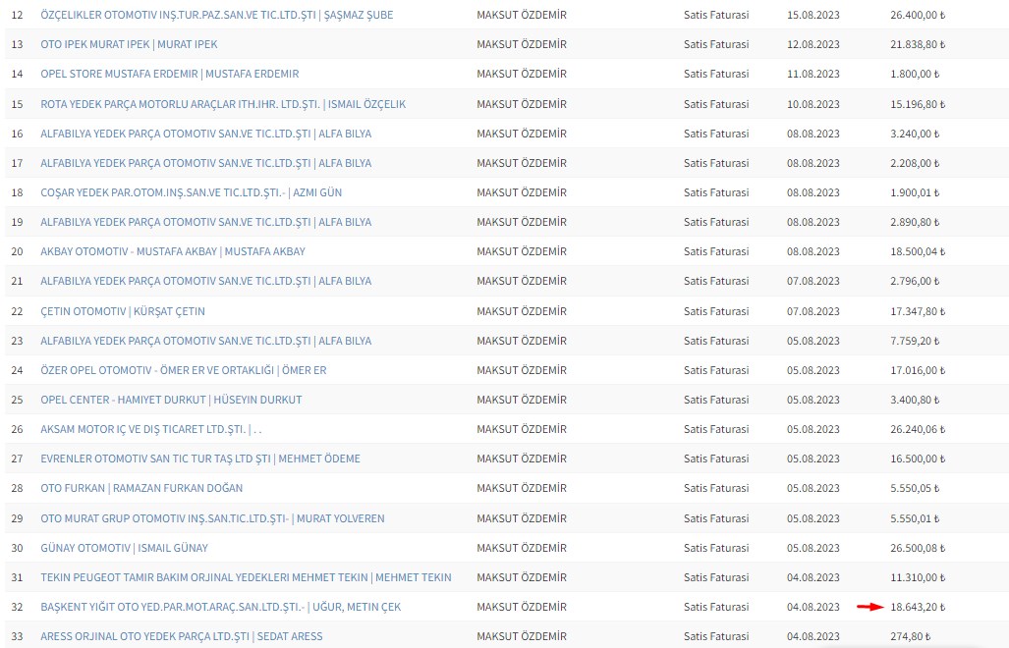Select EVRENLER OTOMOTIV MEHMET ÖDEME link
1009x648 pixels.
tap(199, 459)
